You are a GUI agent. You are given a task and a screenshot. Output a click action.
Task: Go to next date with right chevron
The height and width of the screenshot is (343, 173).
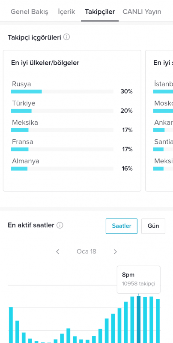coord(115,252)
